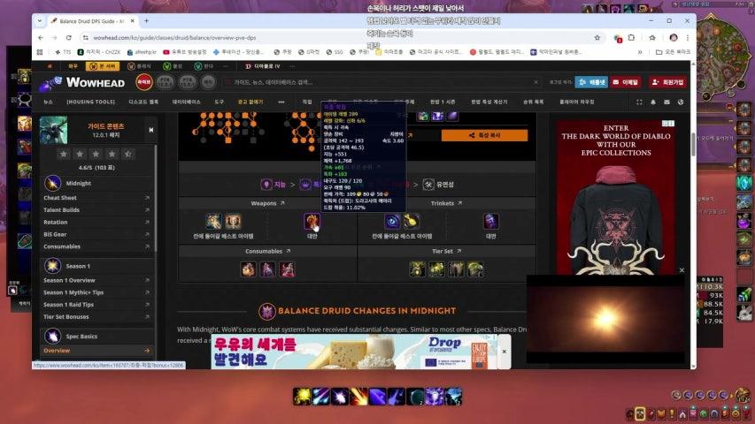This screenshot has width=755, height=424.
Task: Switch to the Diablo IV site tab
Action: [x=262, y=66]
